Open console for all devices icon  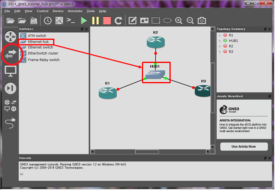(71, 21)
